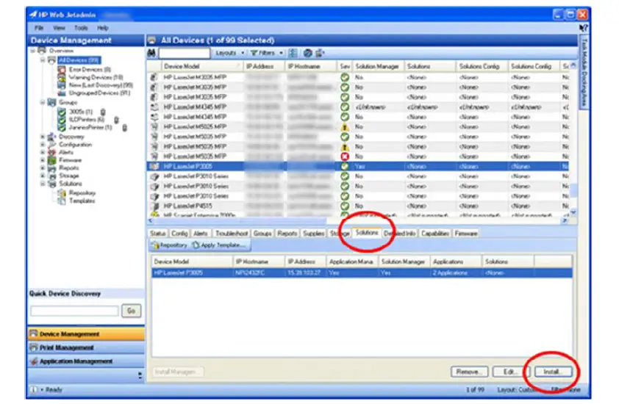Click the Solutions icon in tree
Image resolution: width=619 pixels, height=404 pixels.
51,184
